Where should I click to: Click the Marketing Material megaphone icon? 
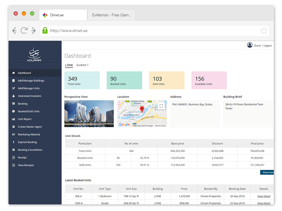pos(14,134)
